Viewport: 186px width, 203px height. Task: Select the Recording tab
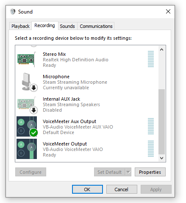coord(44,25)
